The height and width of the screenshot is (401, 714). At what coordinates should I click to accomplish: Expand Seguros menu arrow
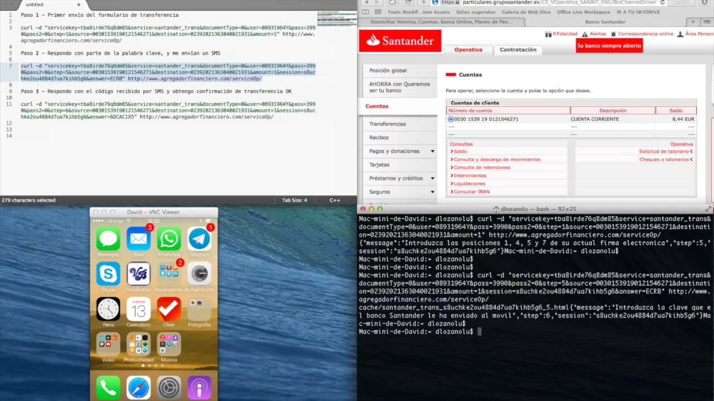pos(432,192)
